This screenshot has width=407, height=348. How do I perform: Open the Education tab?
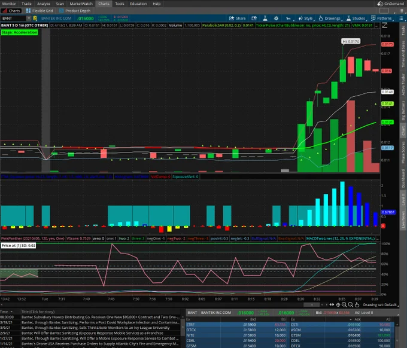[x=138, y=4]
